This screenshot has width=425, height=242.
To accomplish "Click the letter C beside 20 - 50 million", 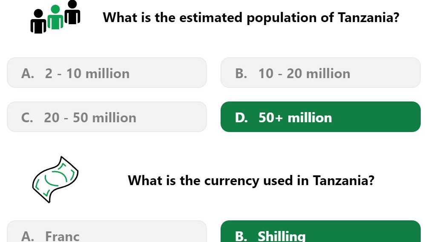I will pos(27,118).
